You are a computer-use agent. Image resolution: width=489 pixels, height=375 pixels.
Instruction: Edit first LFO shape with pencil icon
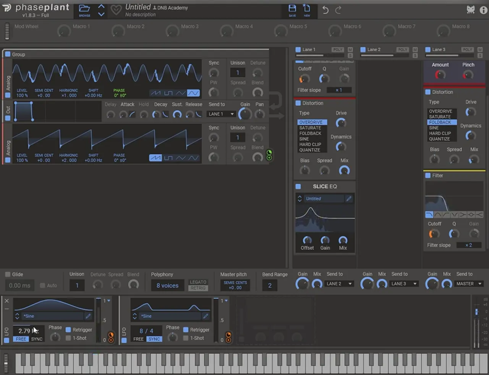click(x=88, y=316)
